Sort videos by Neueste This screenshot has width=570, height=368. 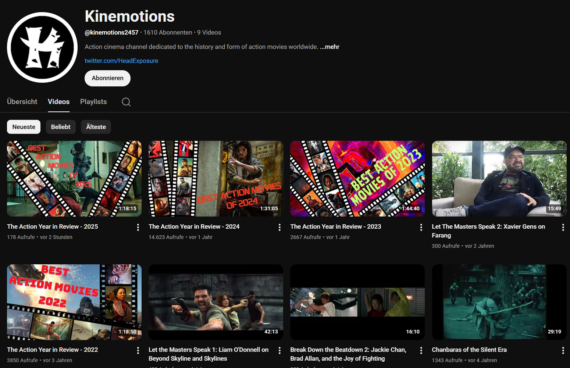point(24,127)
